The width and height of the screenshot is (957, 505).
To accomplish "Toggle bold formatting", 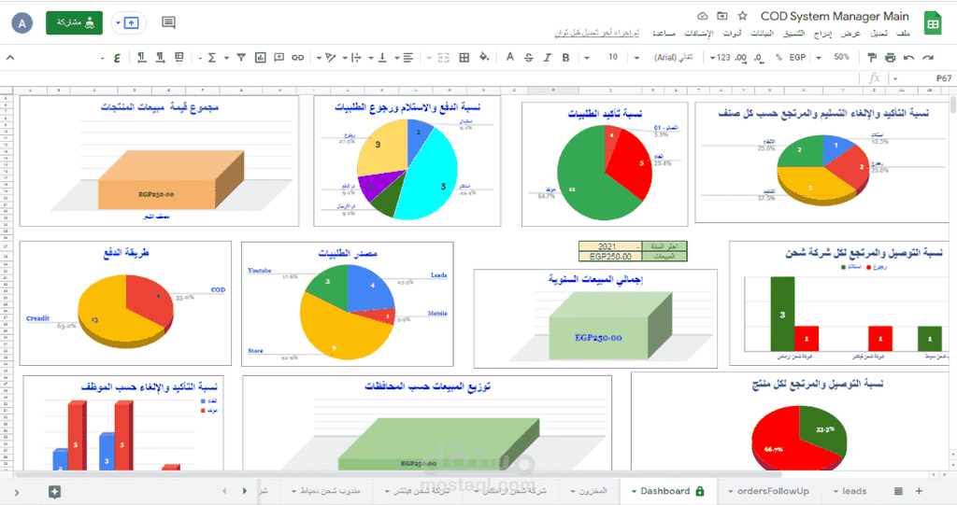I will click(x=565, y=57).
